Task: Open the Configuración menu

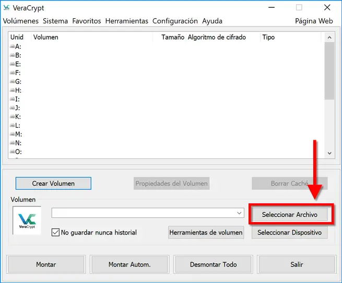Action: [x=175, y=21]
